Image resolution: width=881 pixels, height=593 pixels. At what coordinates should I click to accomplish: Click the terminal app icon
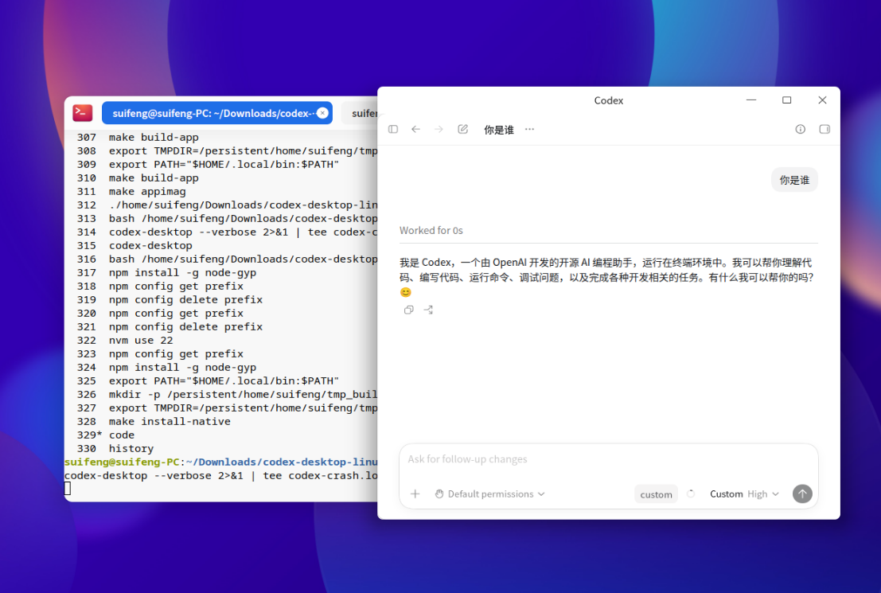(x=83, y=113)
